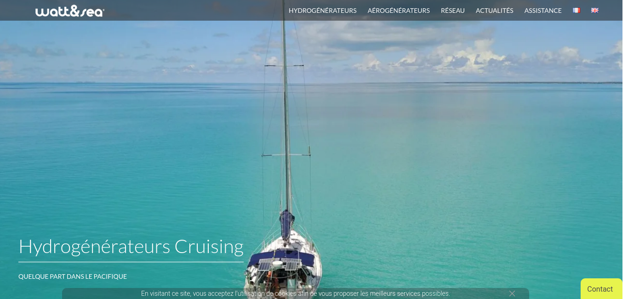Follow the Hydrogénérateurs Cruising heading
The width and height of the screenshot is (628, 299).
pyautogui.click(x=131, y=247)
